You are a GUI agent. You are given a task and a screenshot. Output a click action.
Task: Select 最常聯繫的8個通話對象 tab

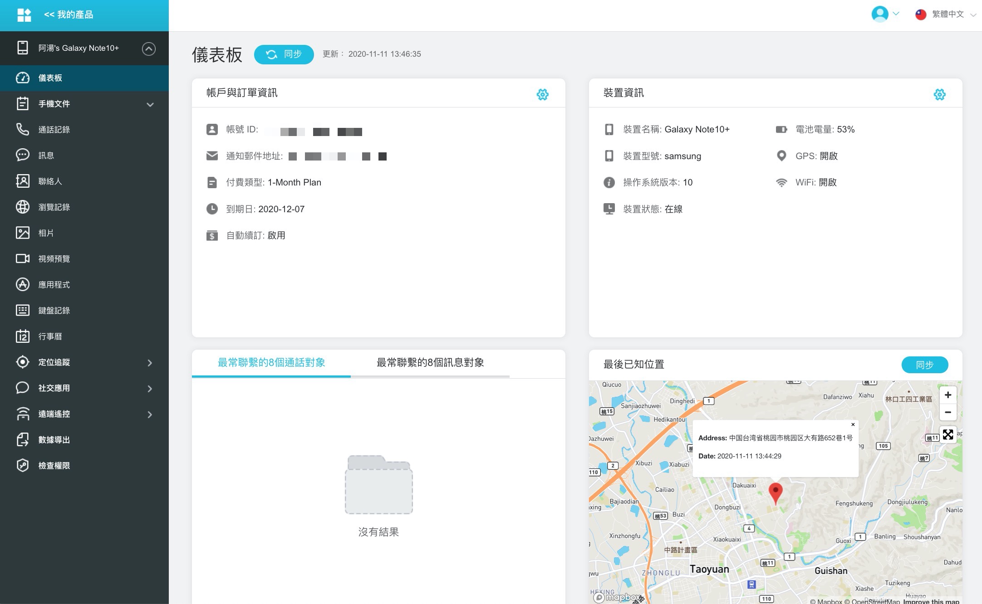point(271,363)
